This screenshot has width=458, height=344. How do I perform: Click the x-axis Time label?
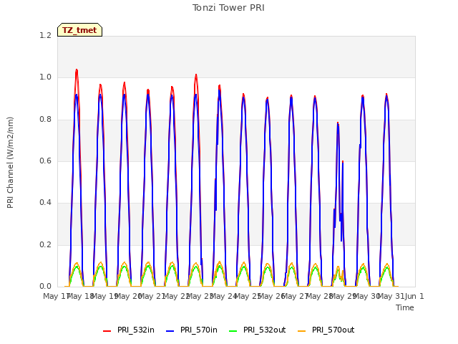click(x=405, y=307)
